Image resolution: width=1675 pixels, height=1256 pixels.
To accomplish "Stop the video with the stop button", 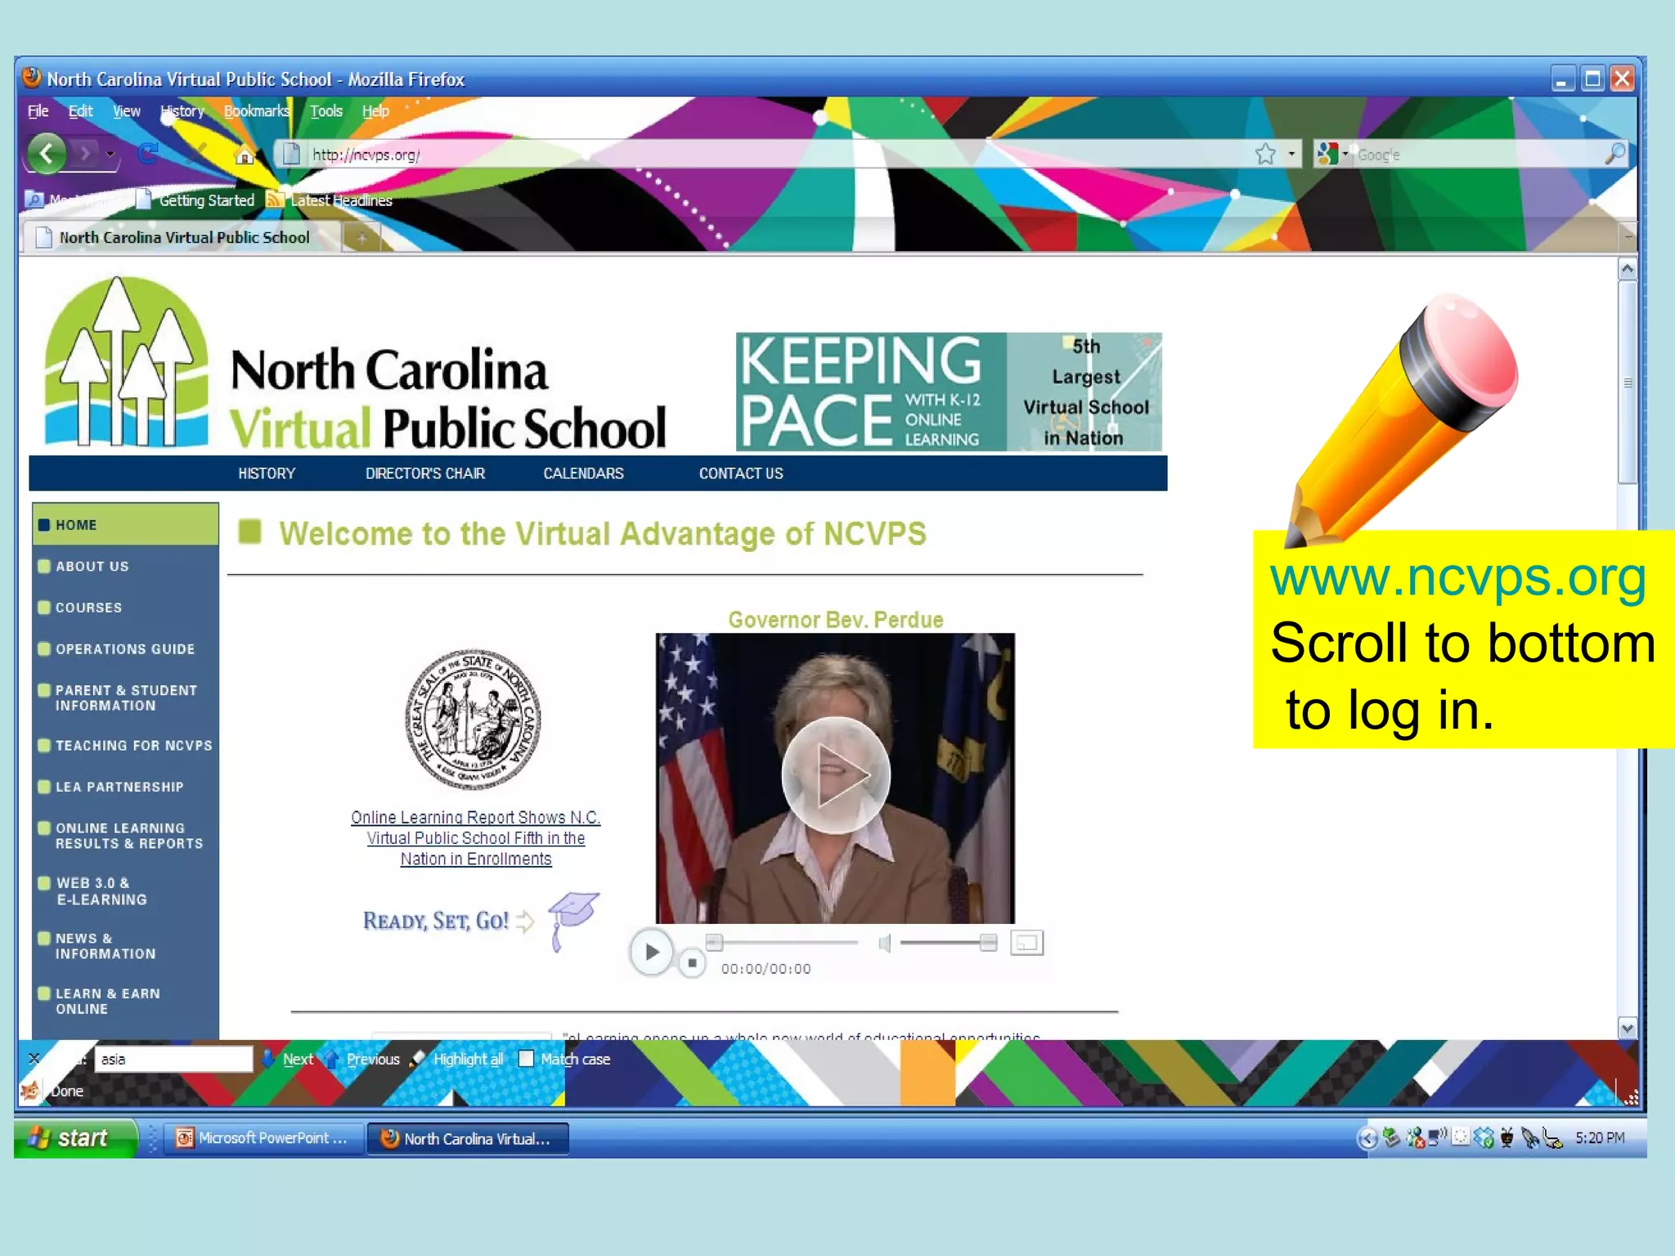I will [692, 963].
